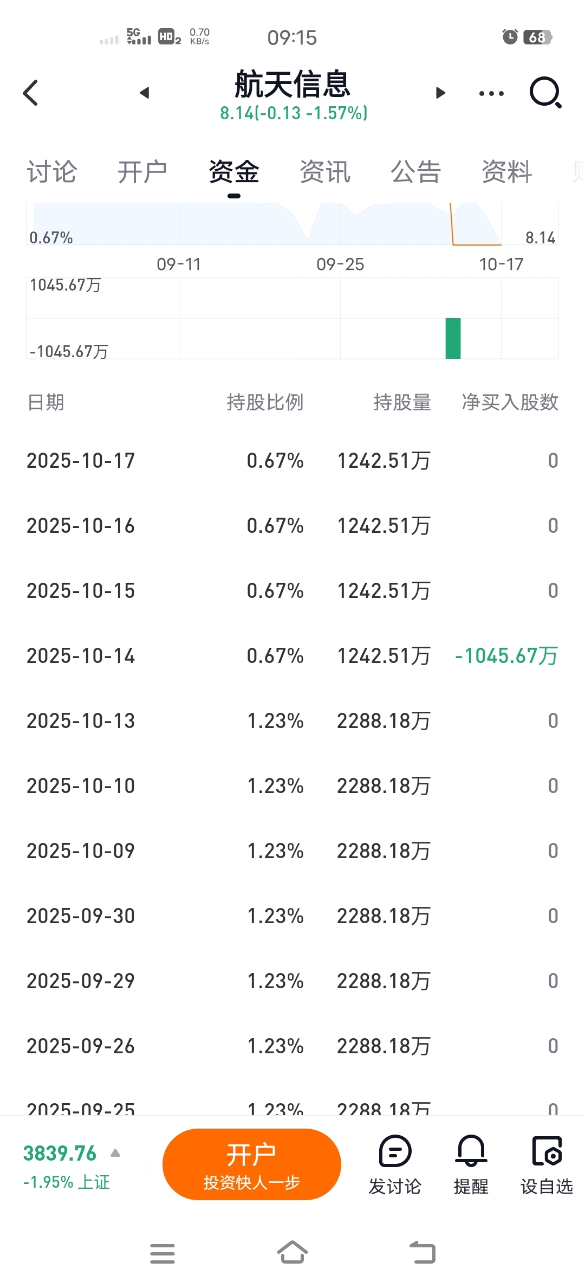Select the 2025-09-29 row date
This screenshot has height=1288, width=585.
click(81, 981)
